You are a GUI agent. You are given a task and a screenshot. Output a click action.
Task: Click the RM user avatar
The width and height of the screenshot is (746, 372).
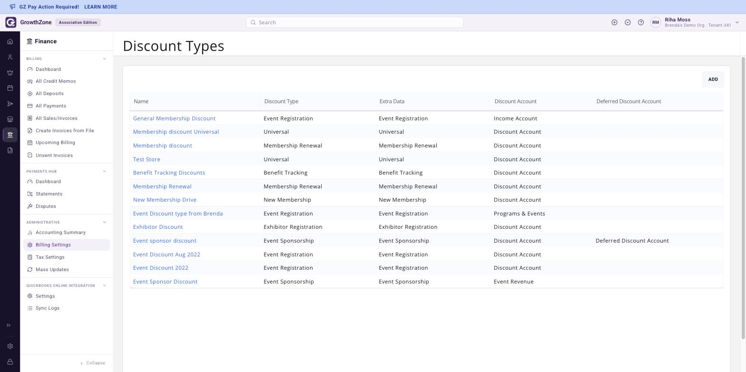(656, 22)
